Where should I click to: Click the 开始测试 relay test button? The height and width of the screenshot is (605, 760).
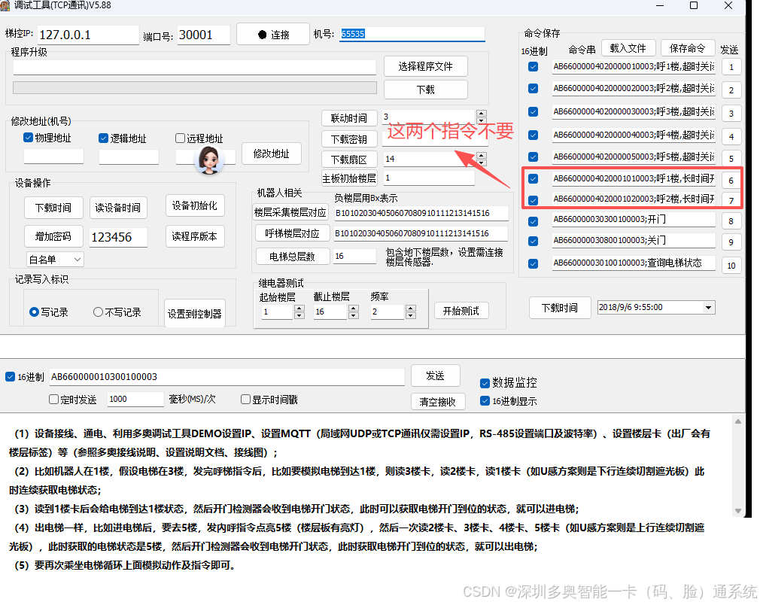pyautogui.click(x=461, y=311)
